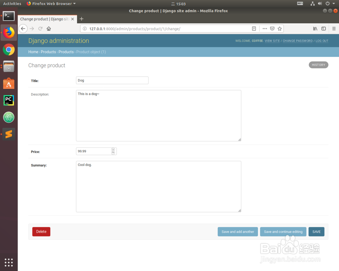Viewport: 339px width, 271px height.
Task: Open page actions three-dot menu
Action: coord(265,29)
